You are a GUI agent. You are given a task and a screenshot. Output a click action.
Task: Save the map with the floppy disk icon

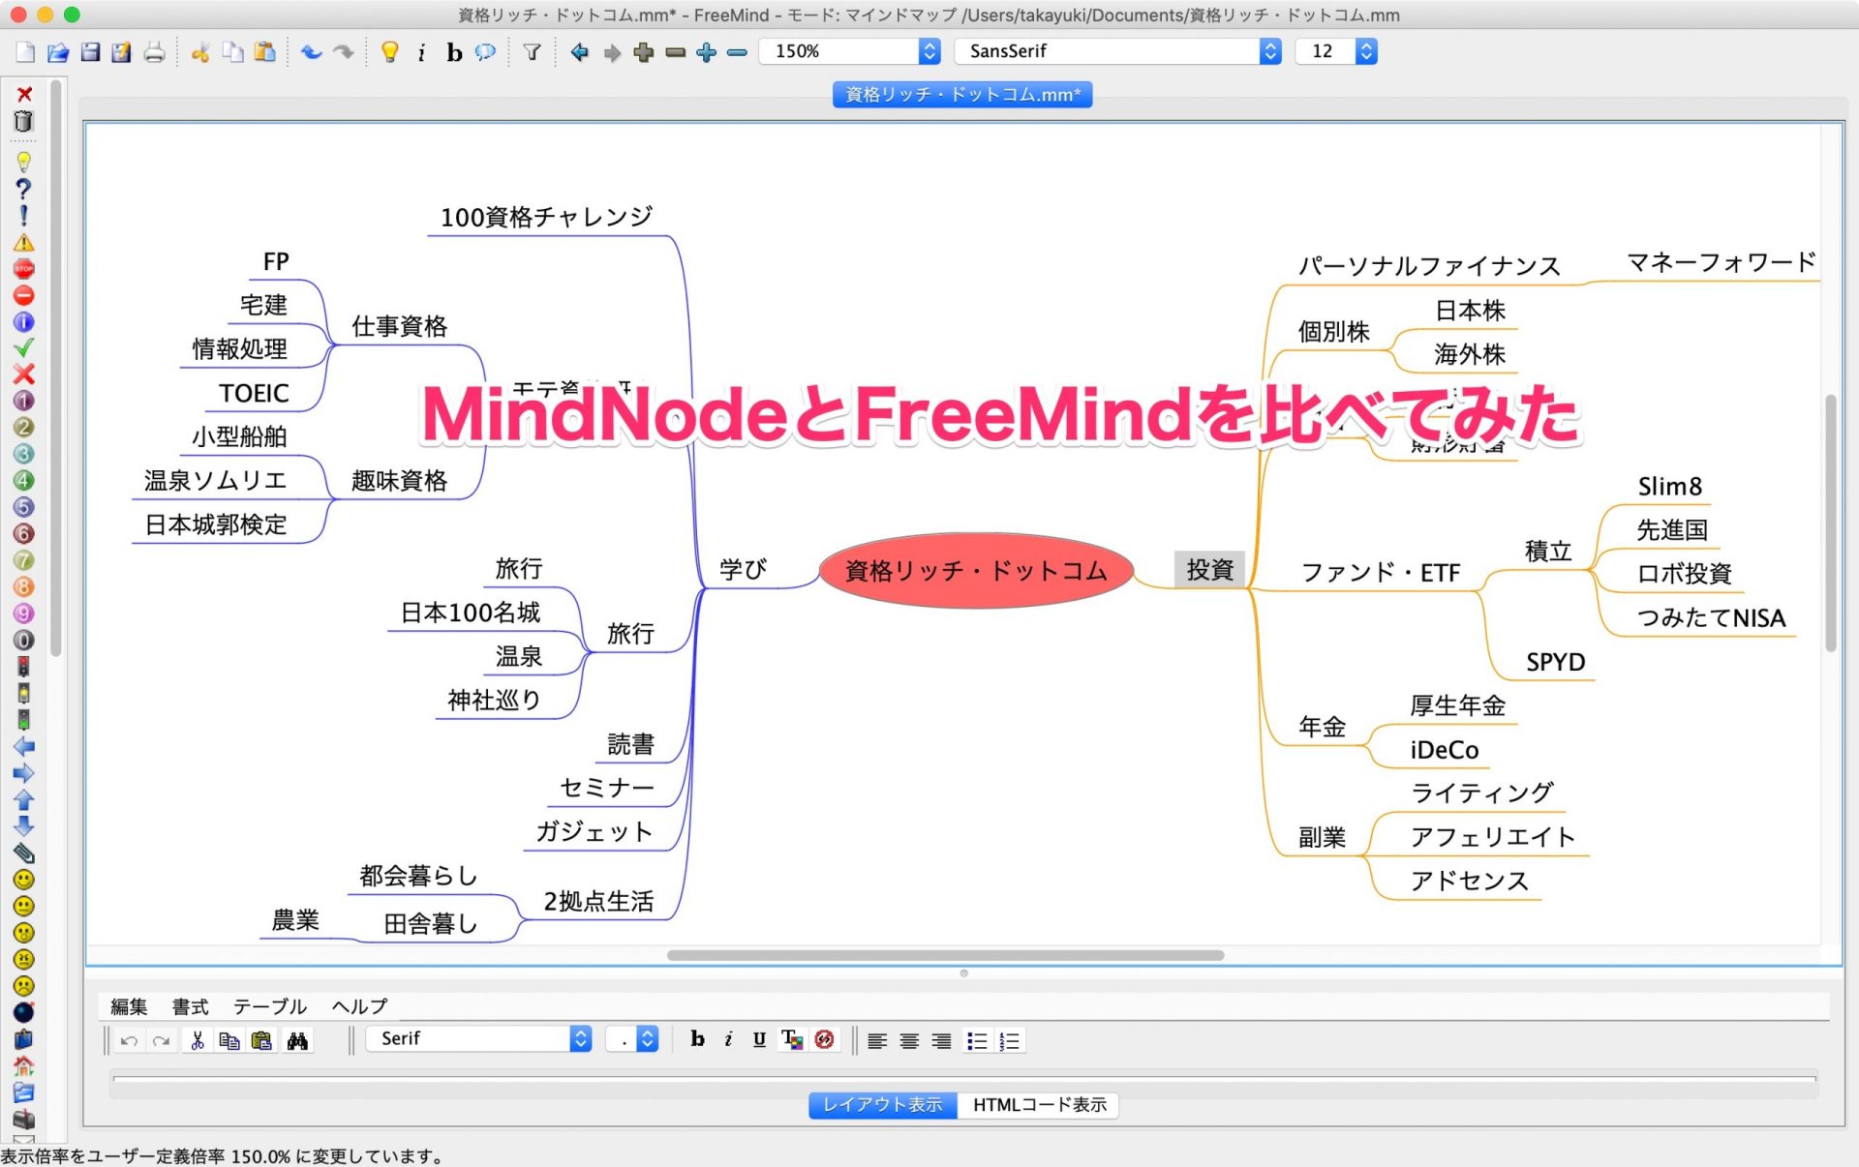point(90,52)
